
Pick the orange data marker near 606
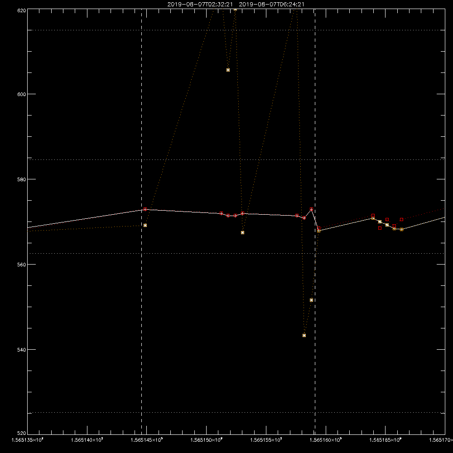click(228, 70)
